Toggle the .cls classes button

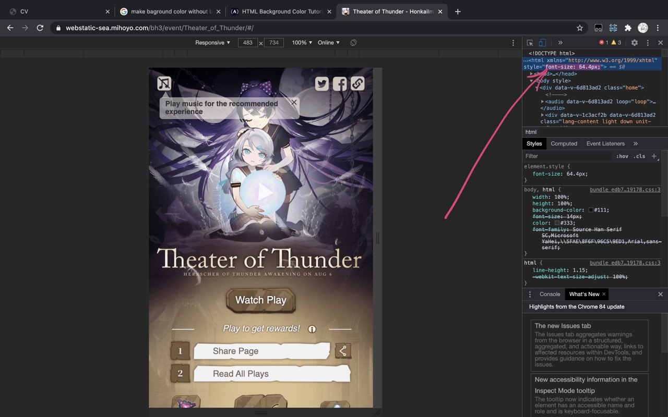(639, 156)
